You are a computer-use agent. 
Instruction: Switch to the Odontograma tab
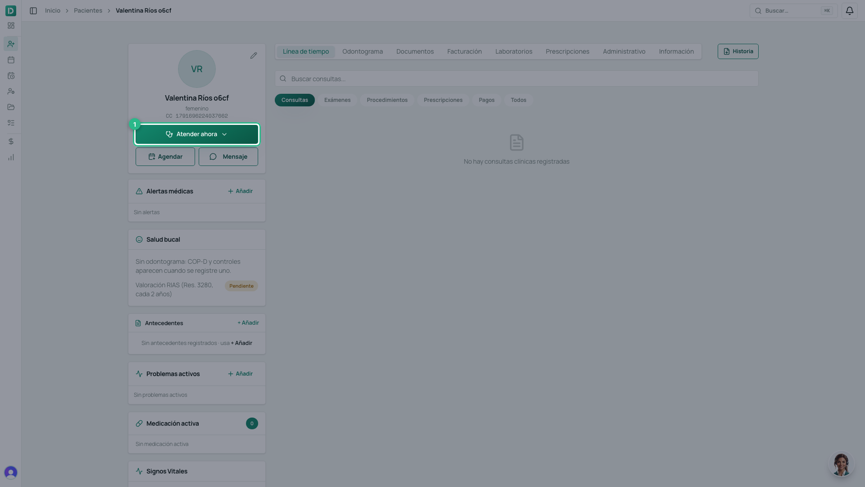point(363,51)
